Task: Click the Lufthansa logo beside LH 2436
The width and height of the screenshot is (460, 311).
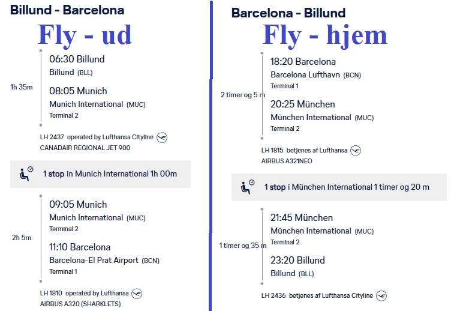Action: pyautogui.click(x=381, y=295)
